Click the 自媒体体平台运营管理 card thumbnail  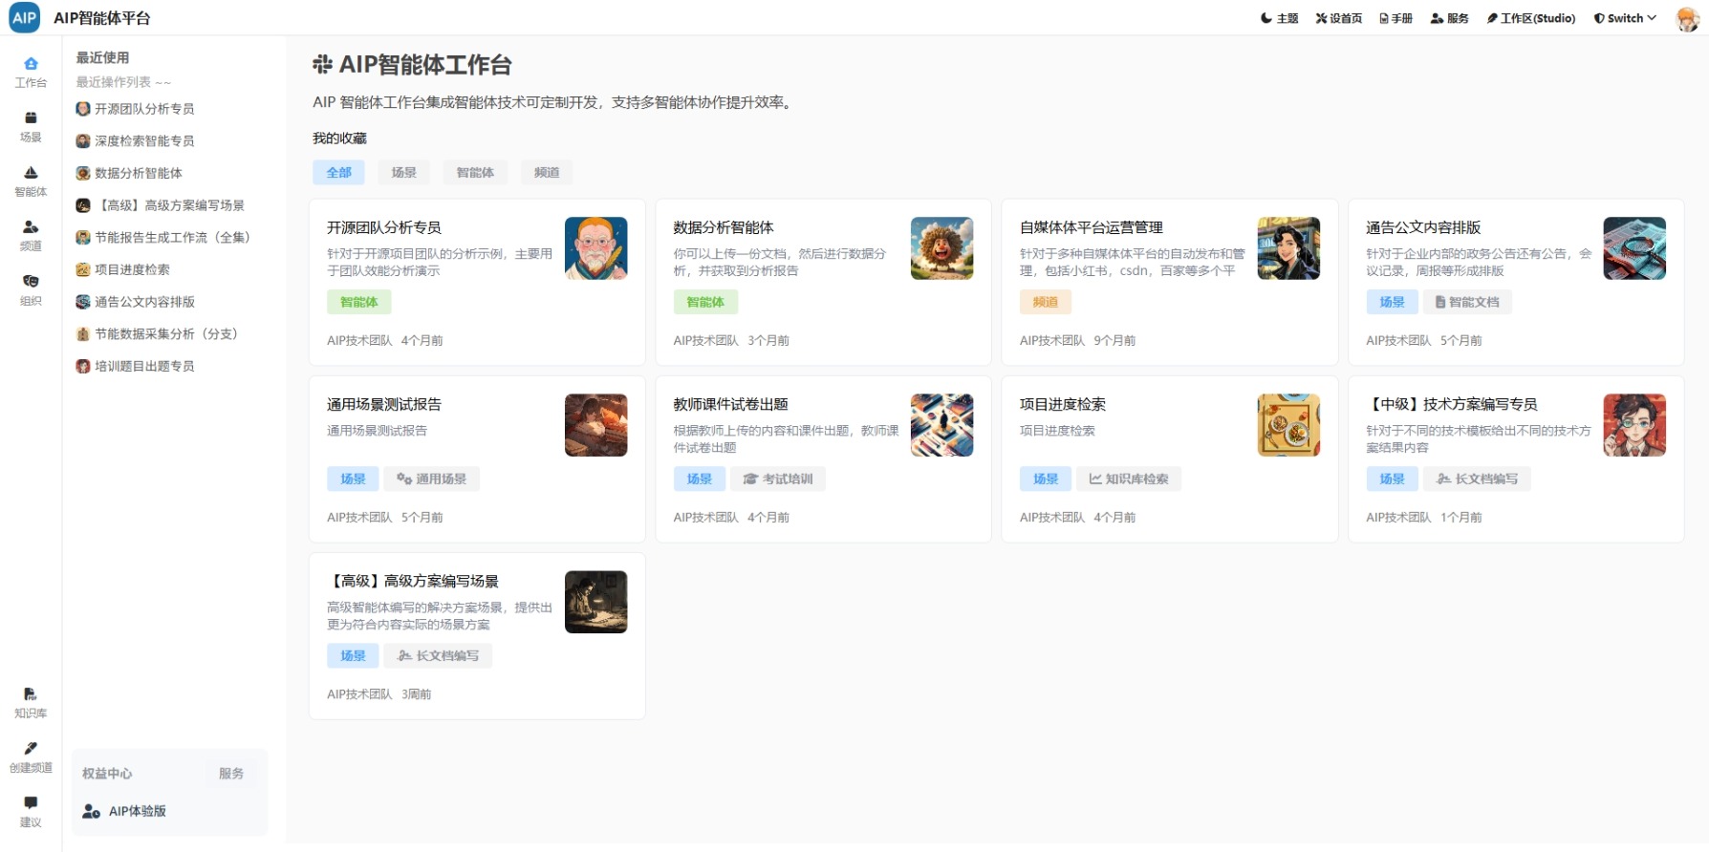click(x=1288, y=248)
